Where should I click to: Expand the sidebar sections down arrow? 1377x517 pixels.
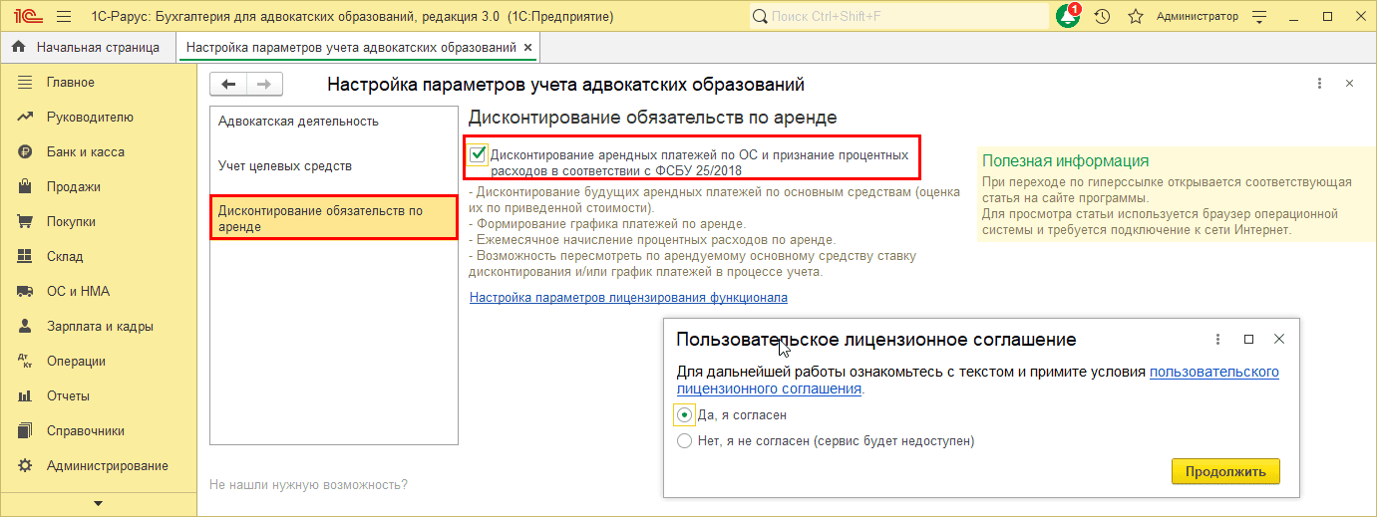click(98, 504)
